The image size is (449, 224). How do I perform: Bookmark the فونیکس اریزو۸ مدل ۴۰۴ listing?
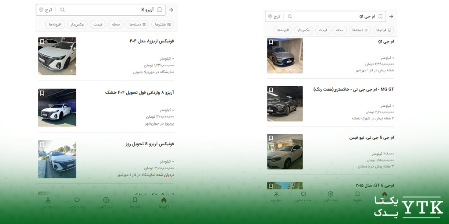click(42, 42)
